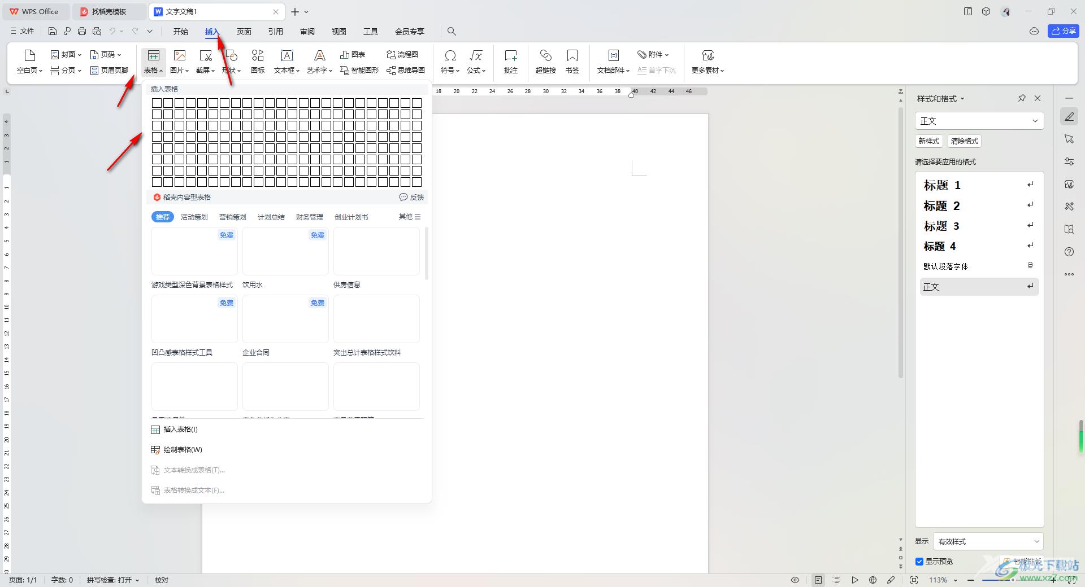
Task: Click the 图标 icons library button
Action: click(258, 62)
